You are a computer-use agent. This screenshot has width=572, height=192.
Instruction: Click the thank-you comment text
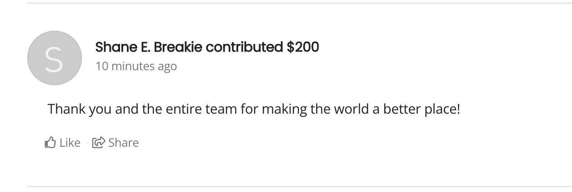[x=254, y=109]
